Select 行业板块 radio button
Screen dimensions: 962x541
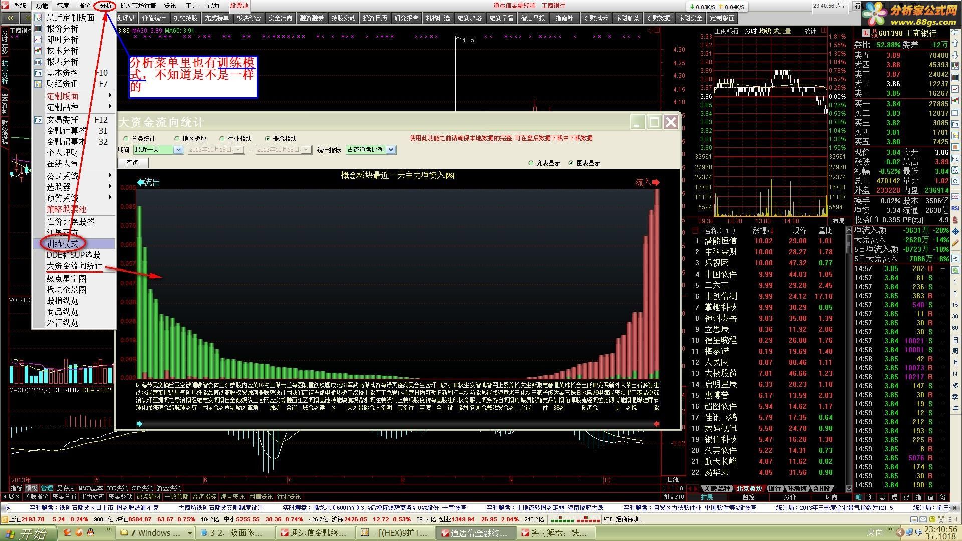(222, 138)
